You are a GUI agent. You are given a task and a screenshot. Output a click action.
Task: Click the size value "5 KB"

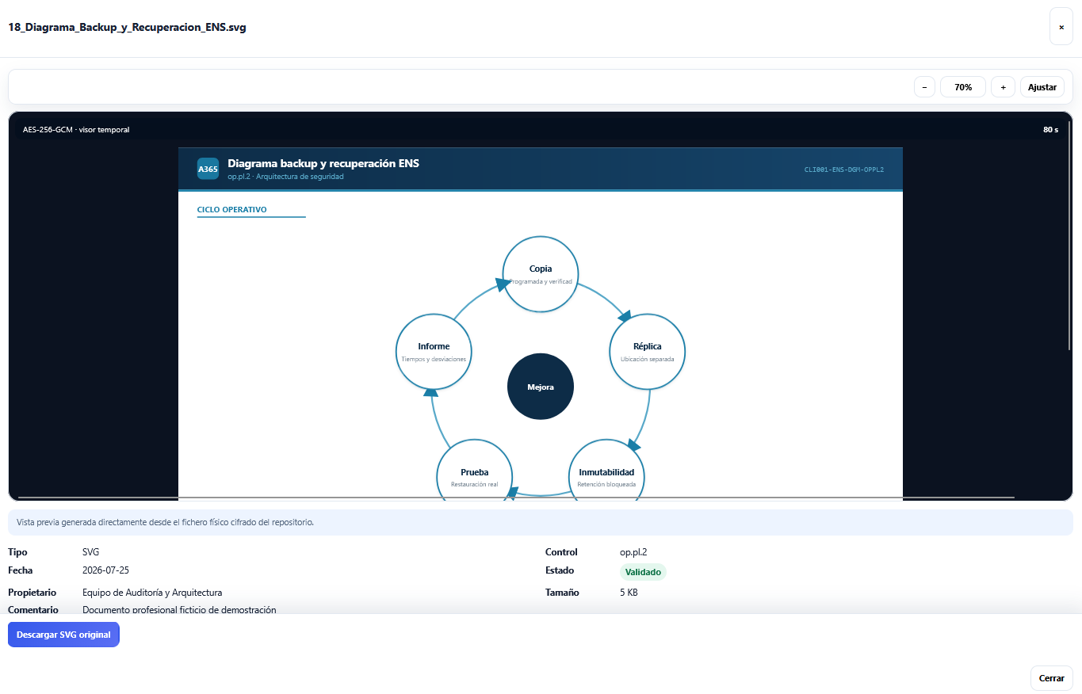pos(629,593)
